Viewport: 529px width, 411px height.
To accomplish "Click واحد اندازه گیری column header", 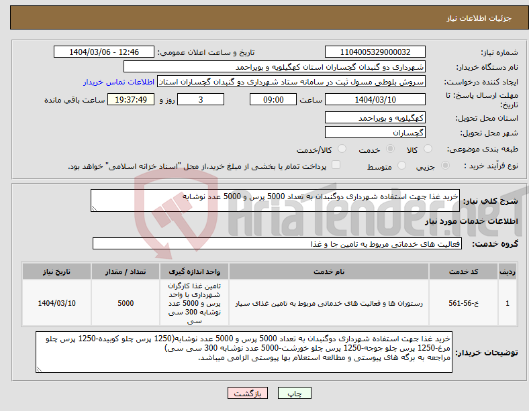I will pyautogui.click(x=194, y=272).
